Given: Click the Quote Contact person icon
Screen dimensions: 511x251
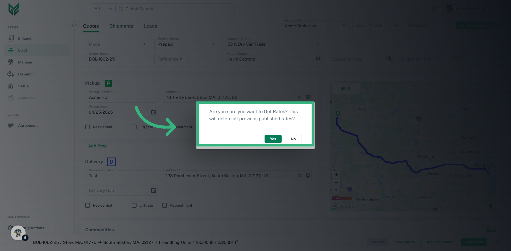Looking at the screenshot, I should [x=318, y=59].
